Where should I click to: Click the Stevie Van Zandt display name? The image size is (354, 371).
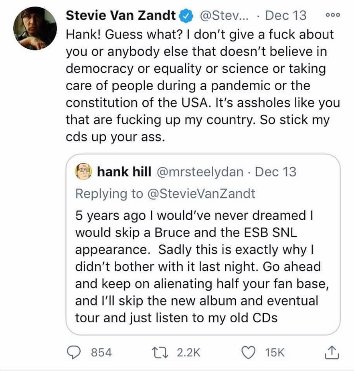point(120,15)
